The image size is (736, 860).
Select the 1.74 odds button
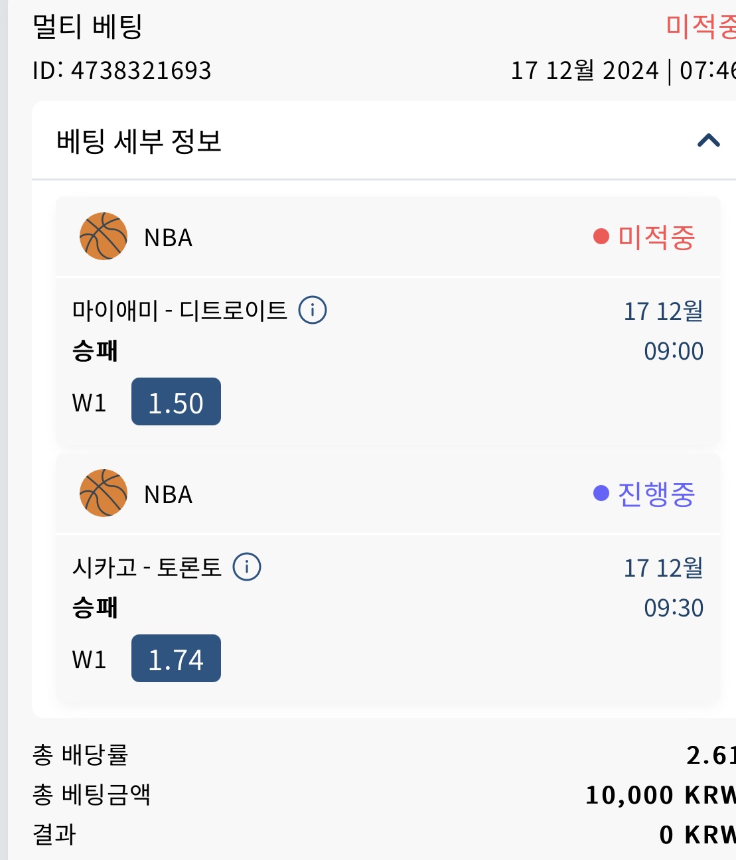pos(176,658)
